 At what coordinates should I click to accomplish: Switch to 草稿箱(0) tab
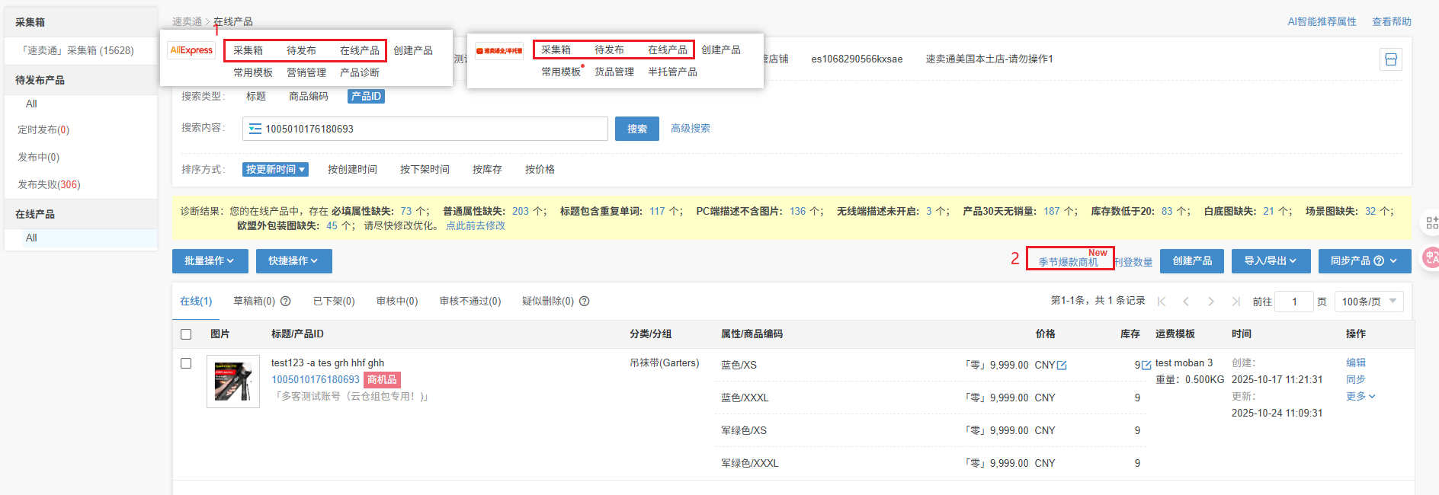[x=254, y=301]
